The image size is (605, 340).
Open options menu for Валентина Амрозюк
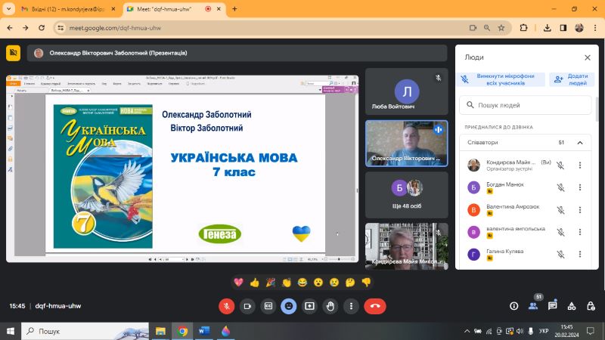pos(579,210)
